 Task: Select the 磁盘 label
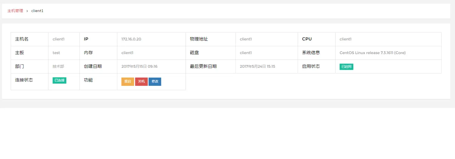click(194, 53)
